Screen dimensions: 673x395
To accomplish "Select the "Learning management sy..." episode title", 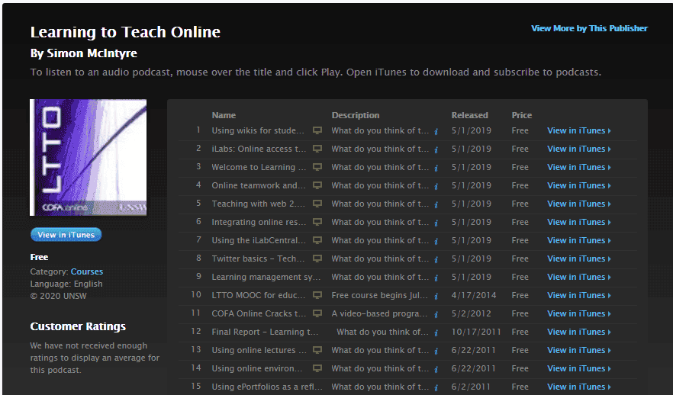I will point(258,277).
